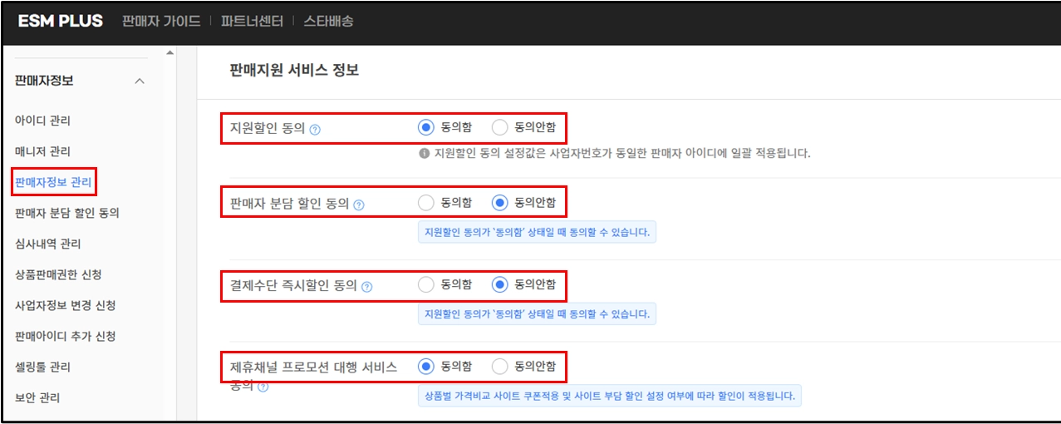Select 동의함 for 결제수단 즉시할인 동의
The height and width of the screenshot is (424, 1061).
[426, 284]
